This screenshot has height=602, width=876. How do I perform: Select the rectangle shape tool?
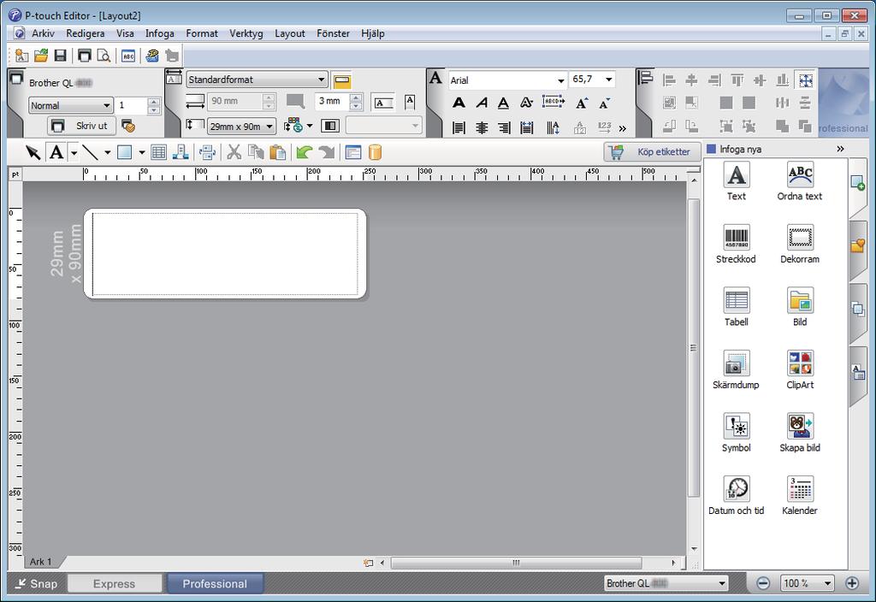pyautogui.click(x=125, y=152)
